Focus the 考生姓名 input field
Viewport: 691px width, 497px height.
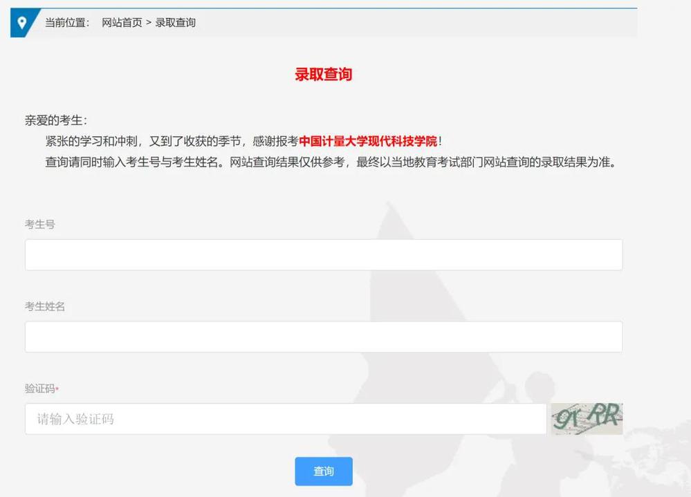[x=324, y=337]
